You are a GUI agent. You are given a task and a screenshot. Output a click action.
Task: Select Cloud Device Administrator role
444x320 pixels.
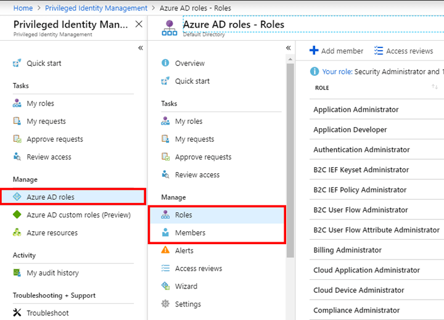(x=377, y=290)
